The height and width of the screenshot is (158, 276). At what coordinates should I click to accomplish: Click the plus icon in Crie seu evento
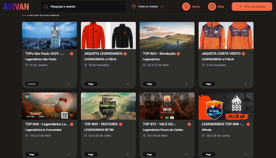tap(240, 7)
